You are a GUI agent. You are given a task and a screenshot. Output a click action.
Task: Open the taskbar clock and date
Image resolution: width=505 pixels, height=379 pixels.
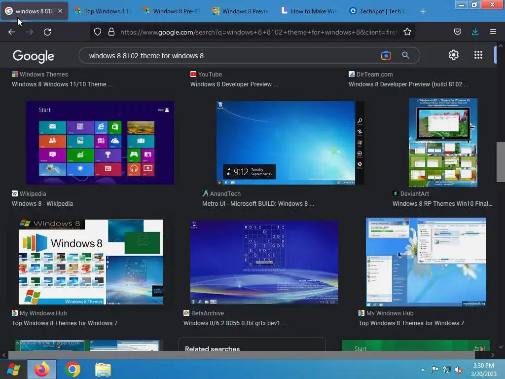[483, 370]
